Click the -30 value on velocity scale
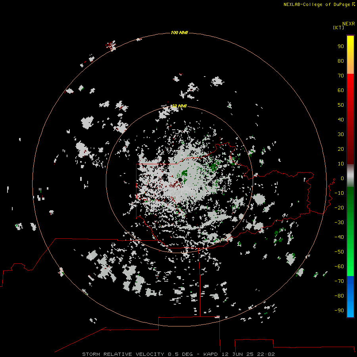Image resolution: width=357 pixels, height=357 pixels. click(339, 223)
